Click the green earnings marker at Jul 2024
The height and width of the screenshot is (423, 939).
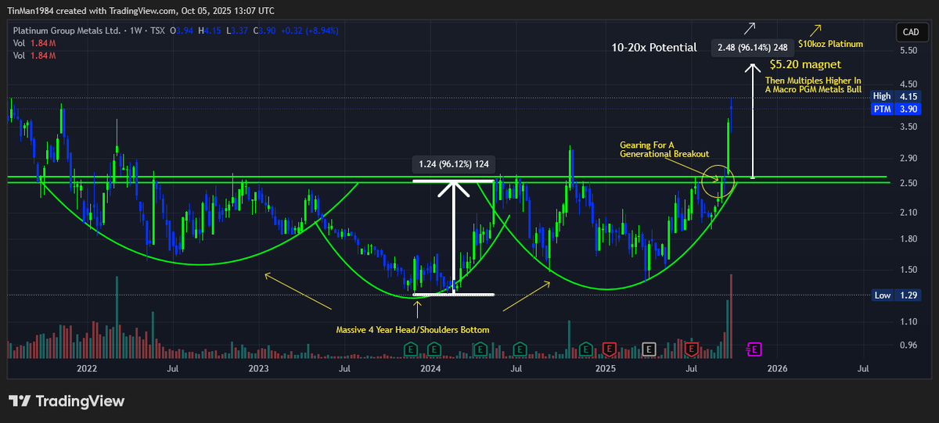tap(520, 349)
